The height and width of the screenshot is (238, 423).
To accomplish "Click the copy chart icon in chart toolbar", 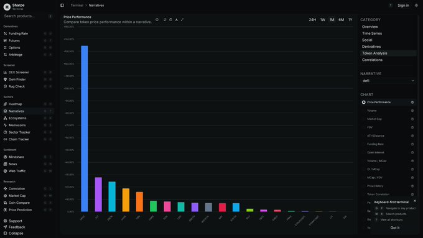I will pos(171,20).
